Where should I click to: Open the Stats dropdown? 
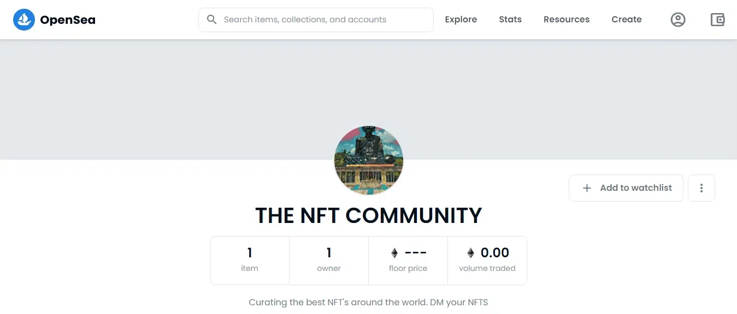[x=510, y=19]
